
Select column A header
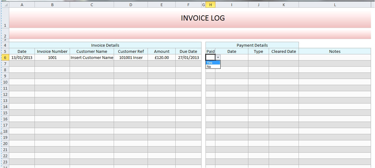tap(22, 5)
